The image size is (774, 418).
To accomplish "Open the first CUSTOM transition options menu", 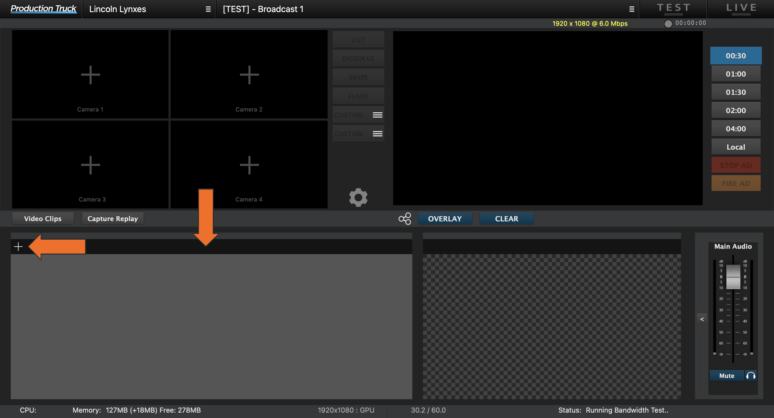I will click(x=377, y=114).
